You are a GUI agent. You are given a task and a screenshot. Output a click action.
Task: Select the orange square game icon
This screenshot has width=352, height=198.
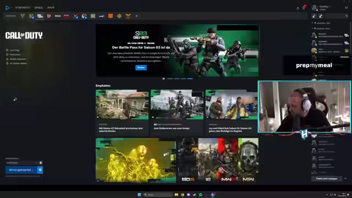(111, 16)
